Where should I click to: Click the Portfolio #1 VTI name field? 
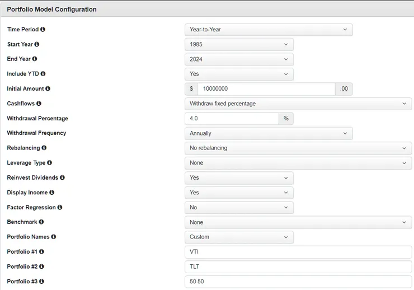pos(298,252)
